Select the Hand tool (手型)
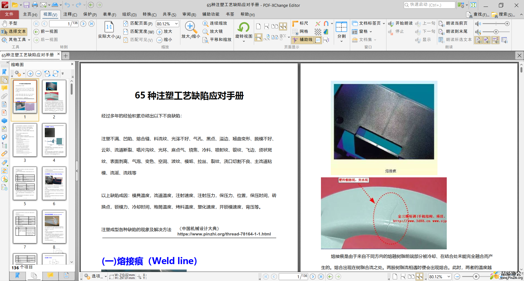This screenshot has height=281, width=524. point(10,23)
